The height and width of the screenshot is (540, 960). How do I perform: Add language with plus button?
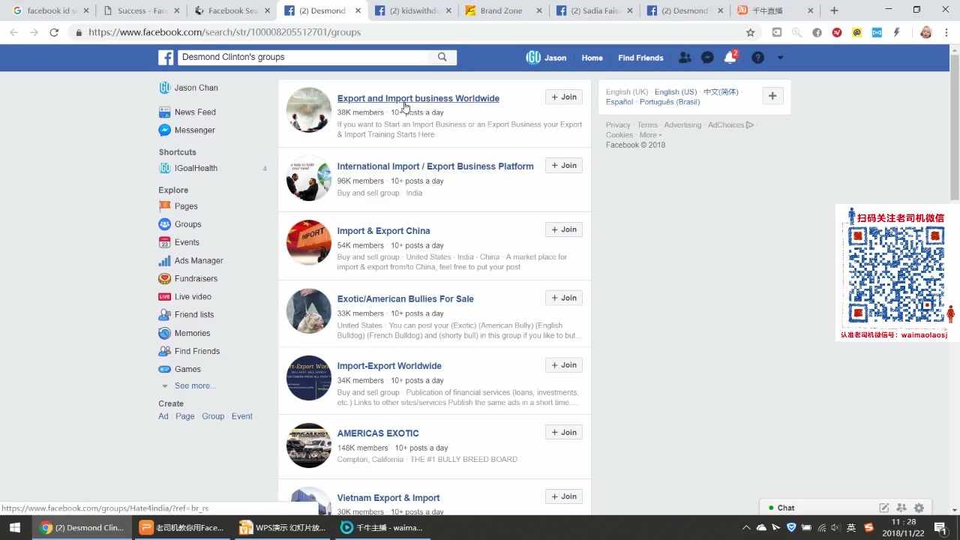tap(772, 96)
